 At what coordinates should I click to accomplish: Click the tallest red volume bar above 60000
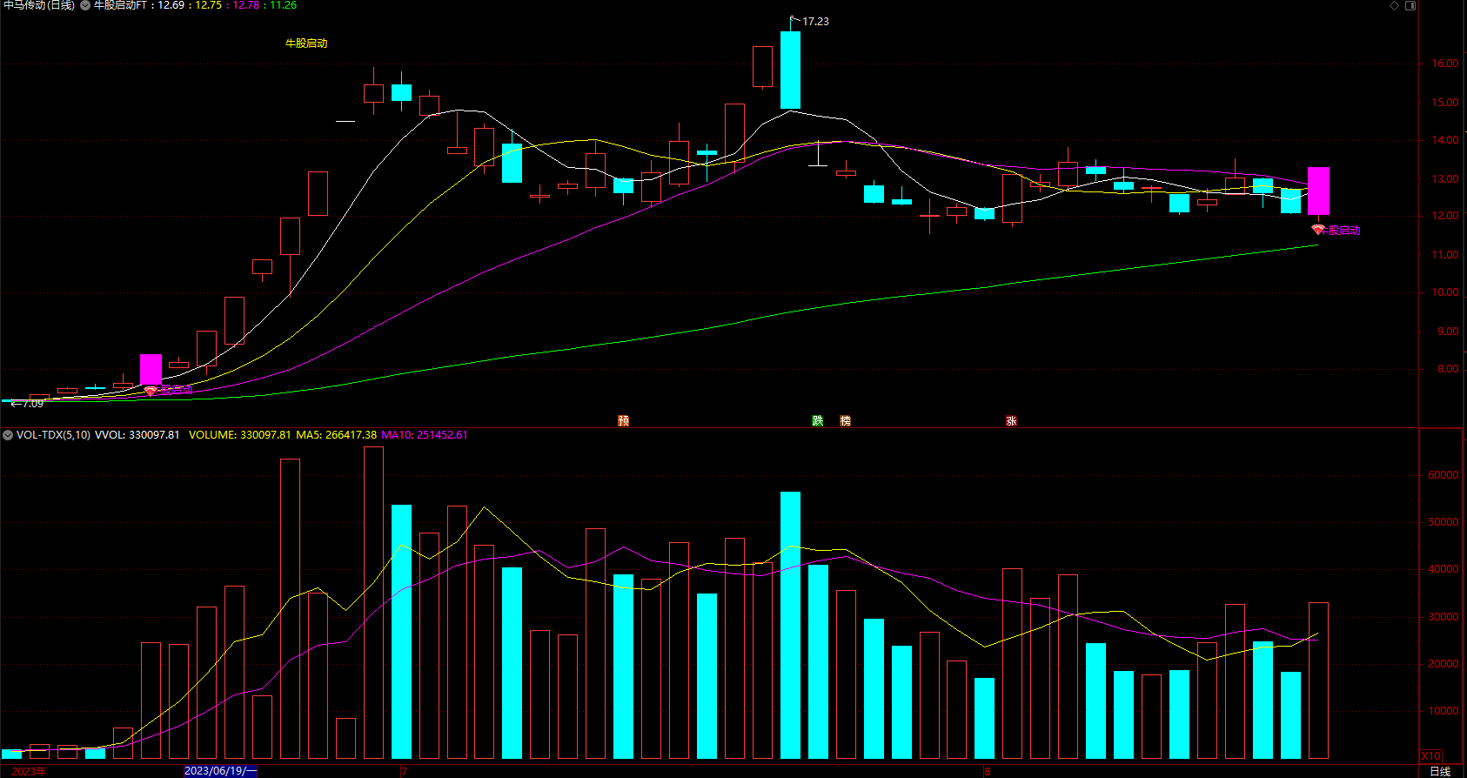(x=373, y=602)
